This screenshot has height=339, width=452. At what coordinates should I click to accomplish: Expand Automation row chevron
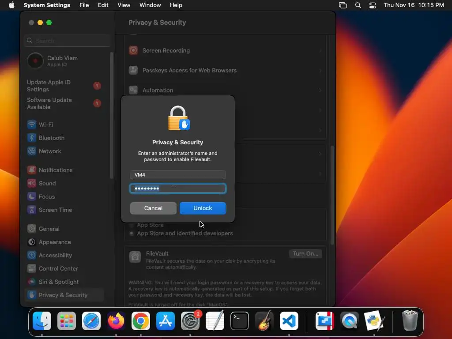pyautogui.click(x=320, y=90)
